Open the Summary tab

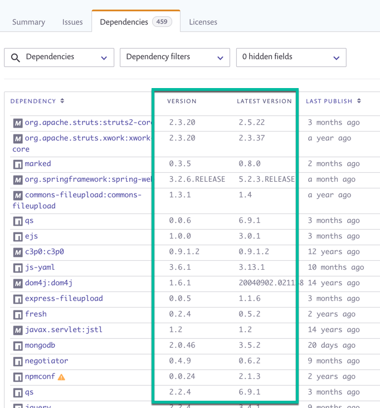click(28, 22)
